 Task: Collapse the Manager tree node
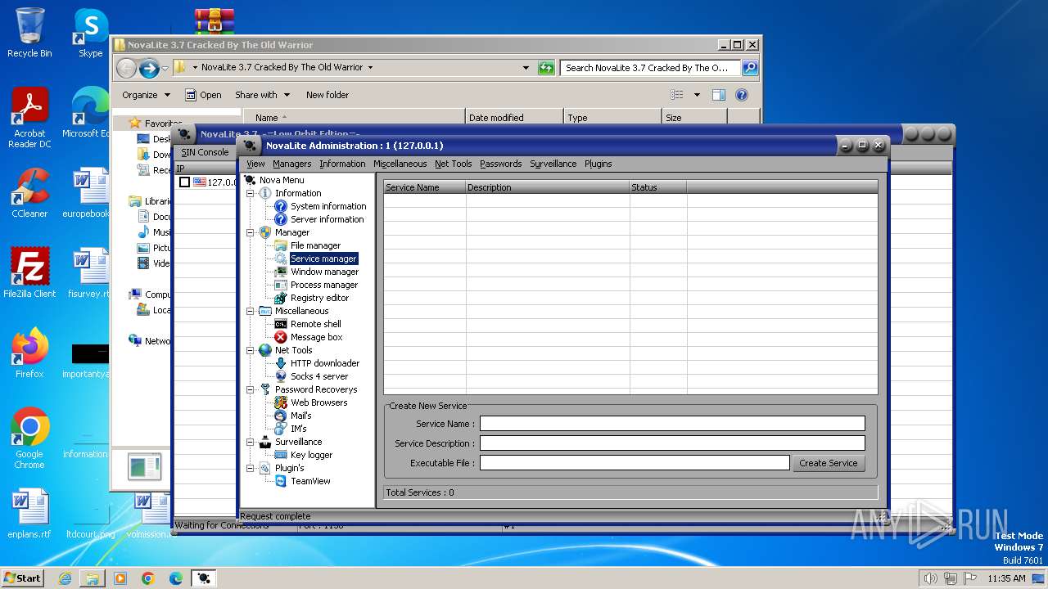251,232
